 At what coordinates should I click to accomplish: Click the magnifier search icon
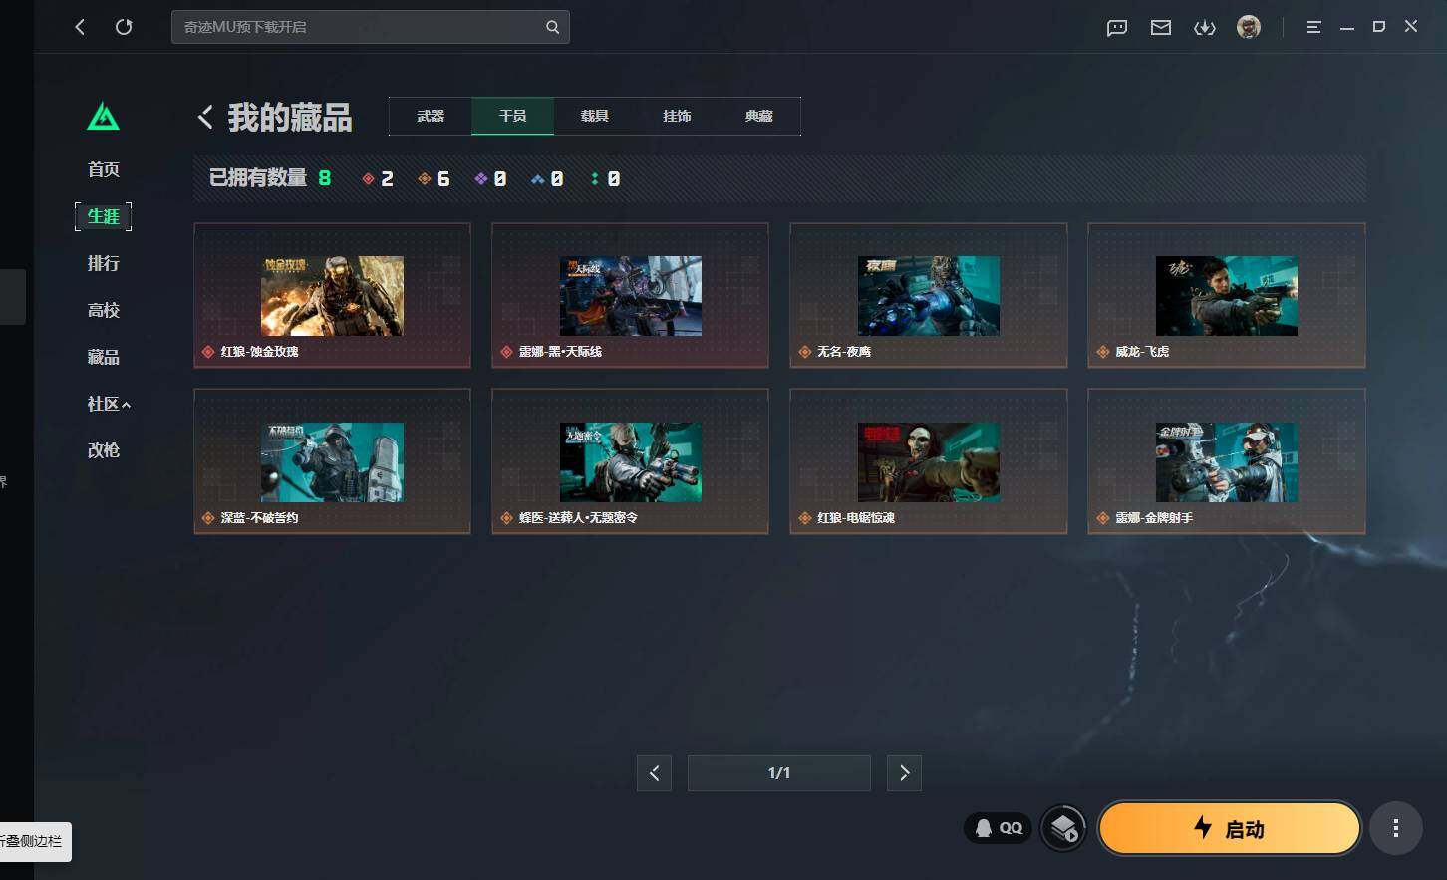click(552, 27)
